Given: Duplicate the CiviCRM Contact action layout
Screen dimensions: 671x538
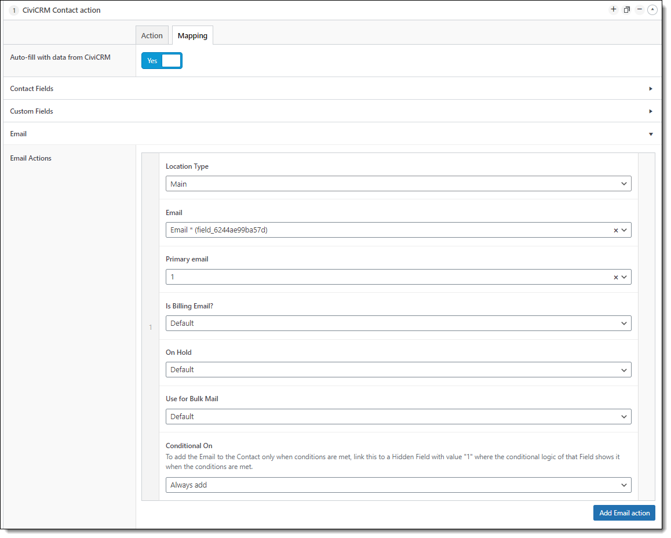Looking at the screenshot, I should (x=626, y=9).
